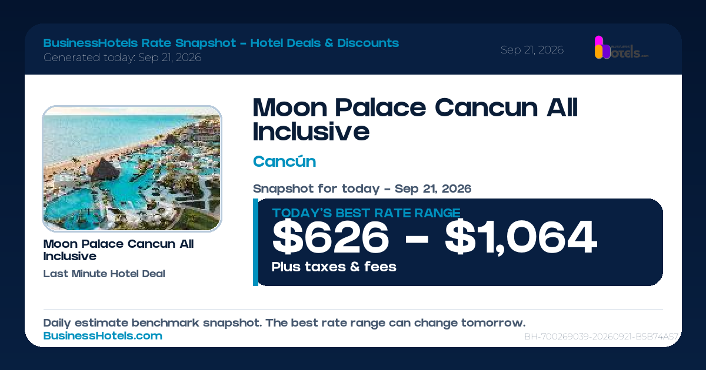Click the BH-700269039 reference code

[602, 337]
